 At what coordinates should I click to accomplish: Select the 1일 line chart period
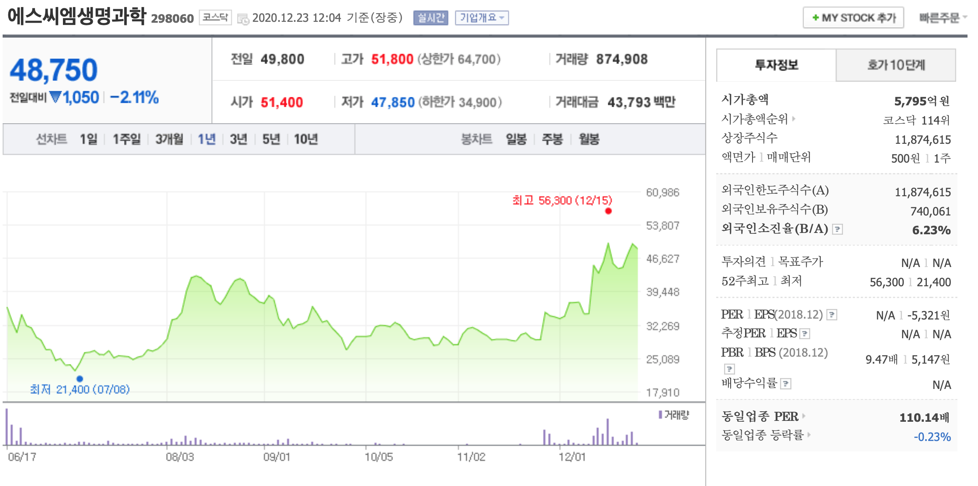[x=89, y=139]
